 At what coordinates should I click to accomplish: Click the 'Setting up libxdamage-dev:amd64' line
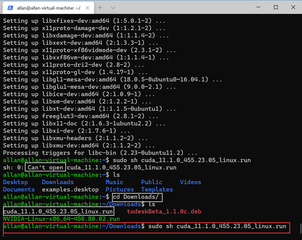tap(86, 35)
